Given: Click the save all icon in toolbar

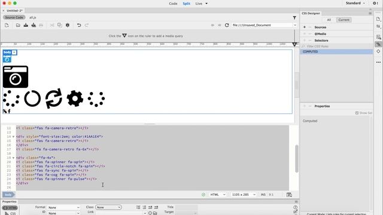Looking at the screenshot, I should (x=34, y=25).
